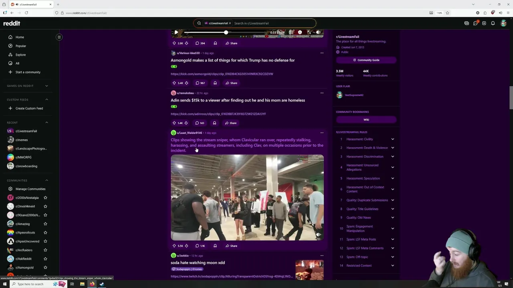Favorite r/ArcRaiders with its star

click(45, 250)
